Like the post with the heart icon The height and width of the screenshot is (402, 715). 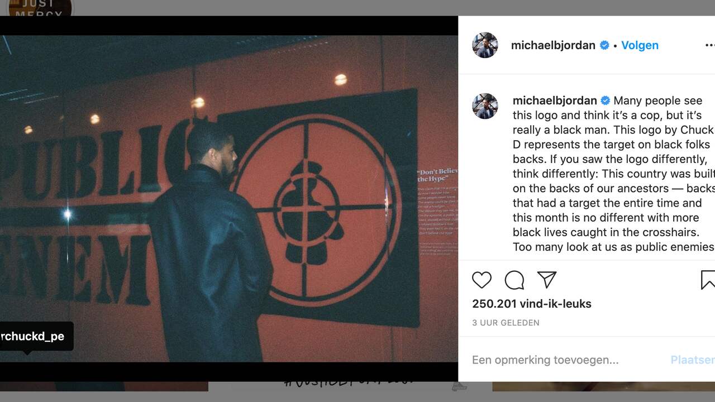(x=482, y=280)
